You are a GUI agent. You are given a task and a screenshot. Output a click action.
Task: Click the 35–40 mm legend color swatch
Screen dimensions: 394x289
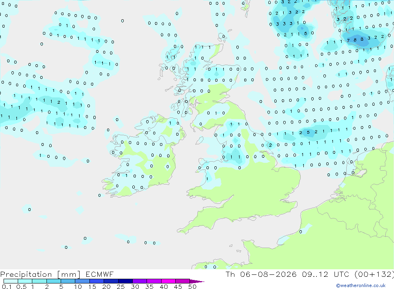coord(154,281)
